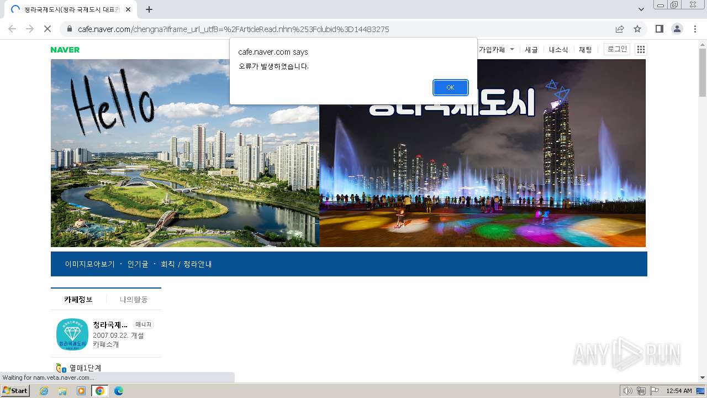This screenshot has width=707, height=398.
Task: Stop loading the page
Action: pos(48,29)
